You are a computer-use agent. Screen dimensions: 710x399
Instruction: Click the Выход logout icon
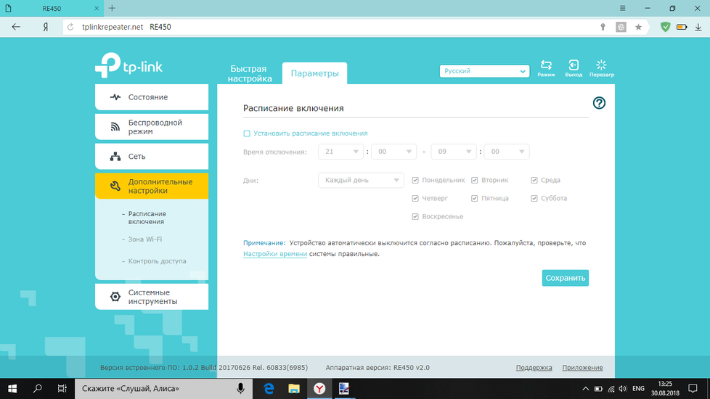click(574, 67)
